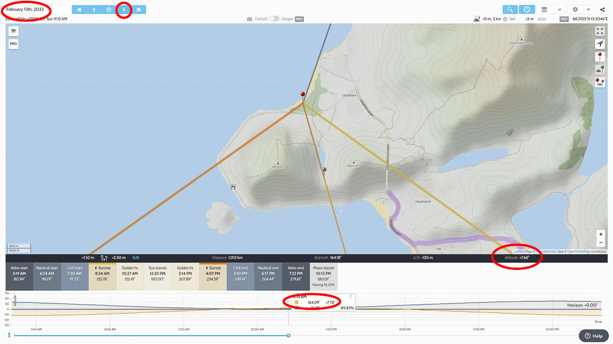Image resolution: width=613 pixels, height=344 pixels.
Task: Click the next day arrow button
Action: [124, 10]
